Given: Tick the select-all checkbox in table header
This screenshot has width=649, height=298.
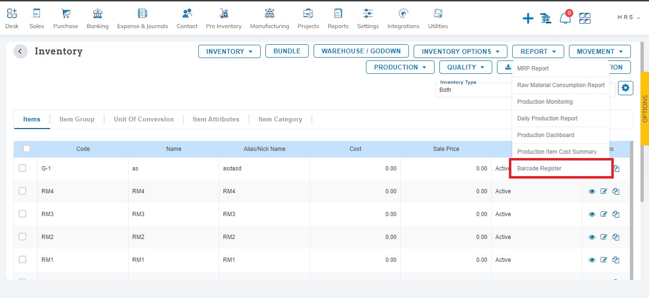Looking at the screenshot, I should click(27, 149).
